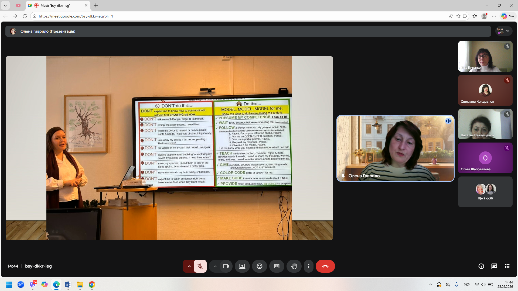Image resolution: width=518 pixels, height=291 pixels.
Task: Click the present screen button
Action: point(242,266)
